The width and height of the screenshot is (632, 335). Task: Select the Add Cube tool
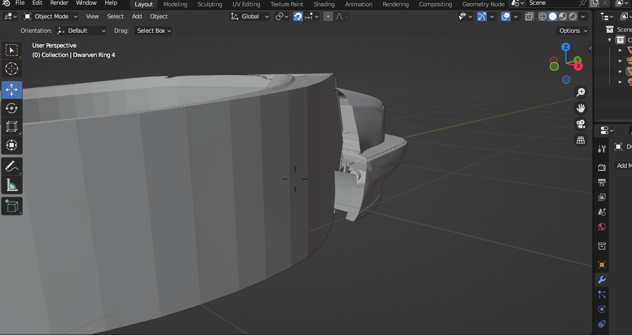tap(12, 206)
